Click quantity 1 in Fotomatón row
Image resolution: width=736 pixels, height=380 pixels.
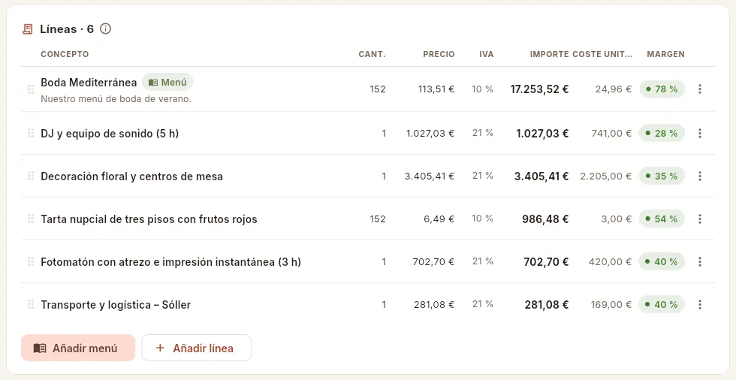(x=384, y=261)
